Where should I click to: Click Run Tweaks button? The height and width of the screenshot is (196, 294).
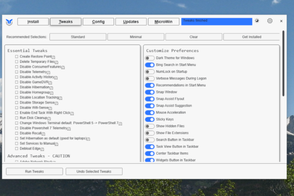pyautogui.click(x=34, y=171)
